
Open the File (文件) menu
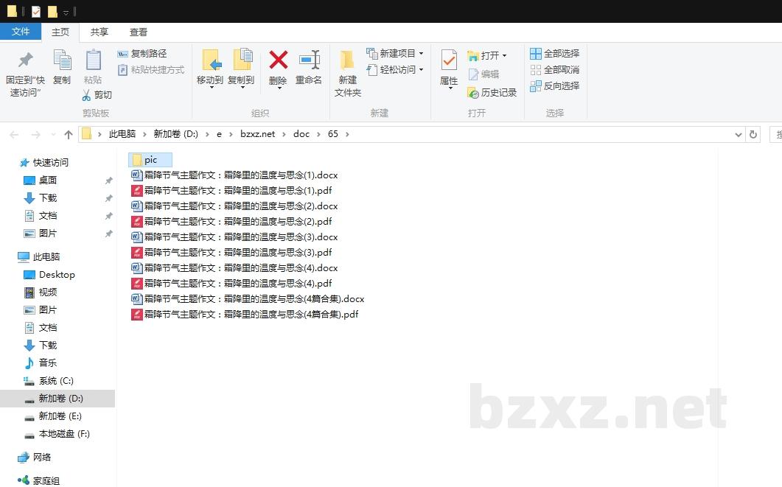21,32
